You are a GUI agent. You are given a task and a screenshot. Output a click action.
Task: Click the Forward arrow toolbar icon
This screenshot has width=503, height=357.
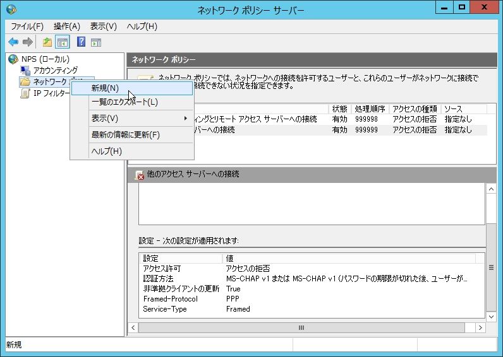(x=28, y=42)
